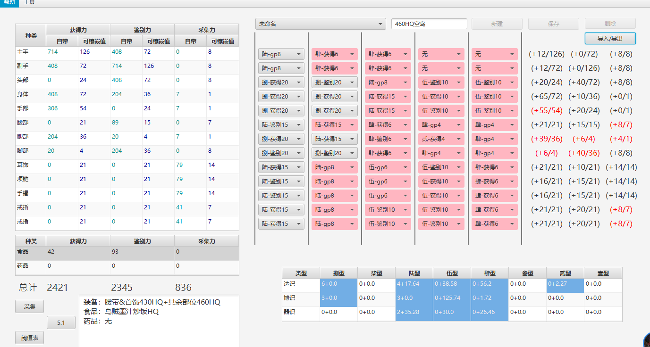Viewport: 650px width, 347px height.
Task: Click the 总计 2421 total value
Action: click(x=57, y=288)
